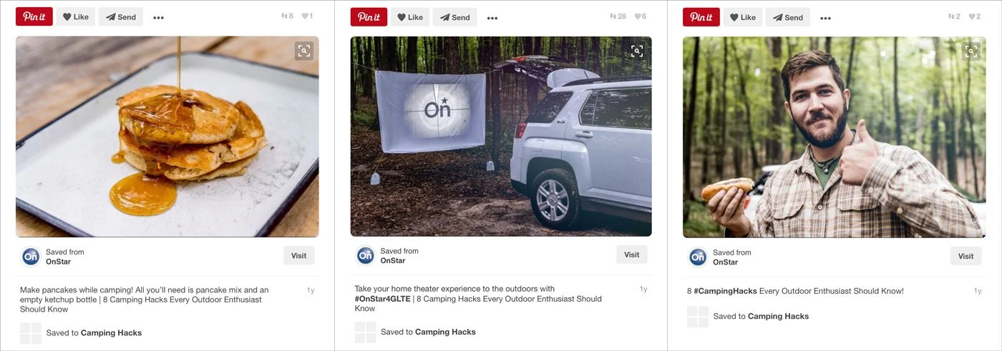Open more options on the hot dog pin
This screenshot has width=1002, height=351.
[x=825, y=18]
